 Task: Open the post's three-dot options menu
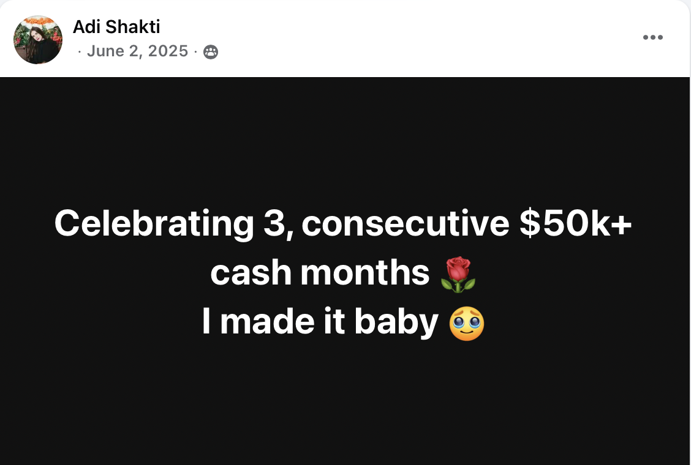tap(652, 37)
